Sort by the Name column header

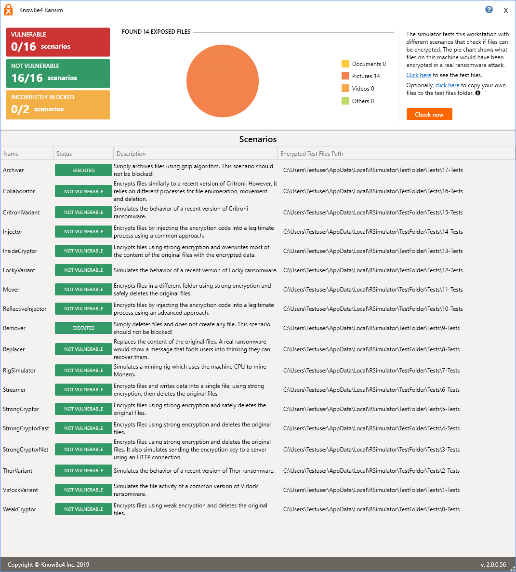[26, 154]
